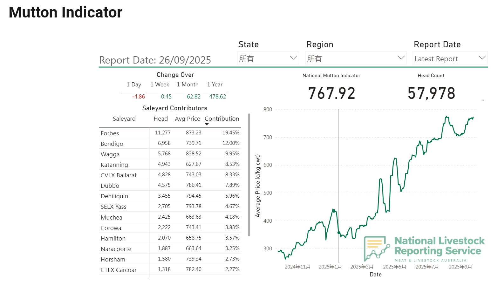Click the data point marker on chart line
491x285 pixels.
339,233
